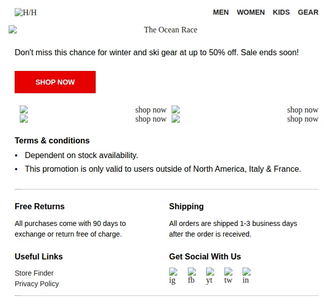Open the Privacy Policy link
Viewport: 324px width, 304px height.
37,284
